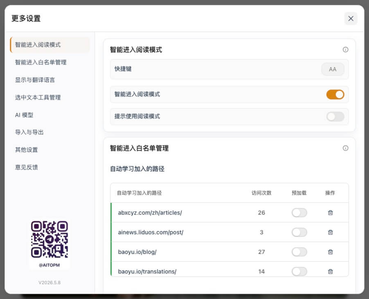The image size is (369, 299).
Task: Toggle preload for baoyu.io/blog/
Action: [299, 252]
